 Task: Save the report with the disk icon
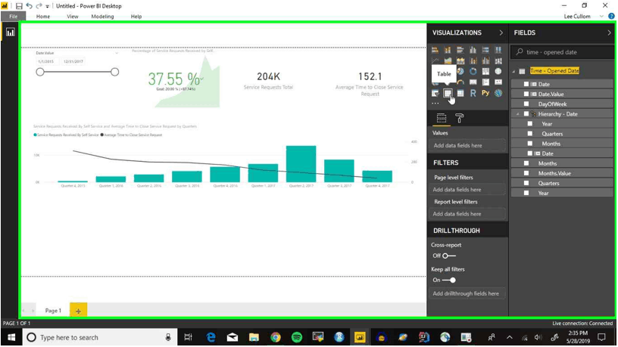click(x=18, y=6)
